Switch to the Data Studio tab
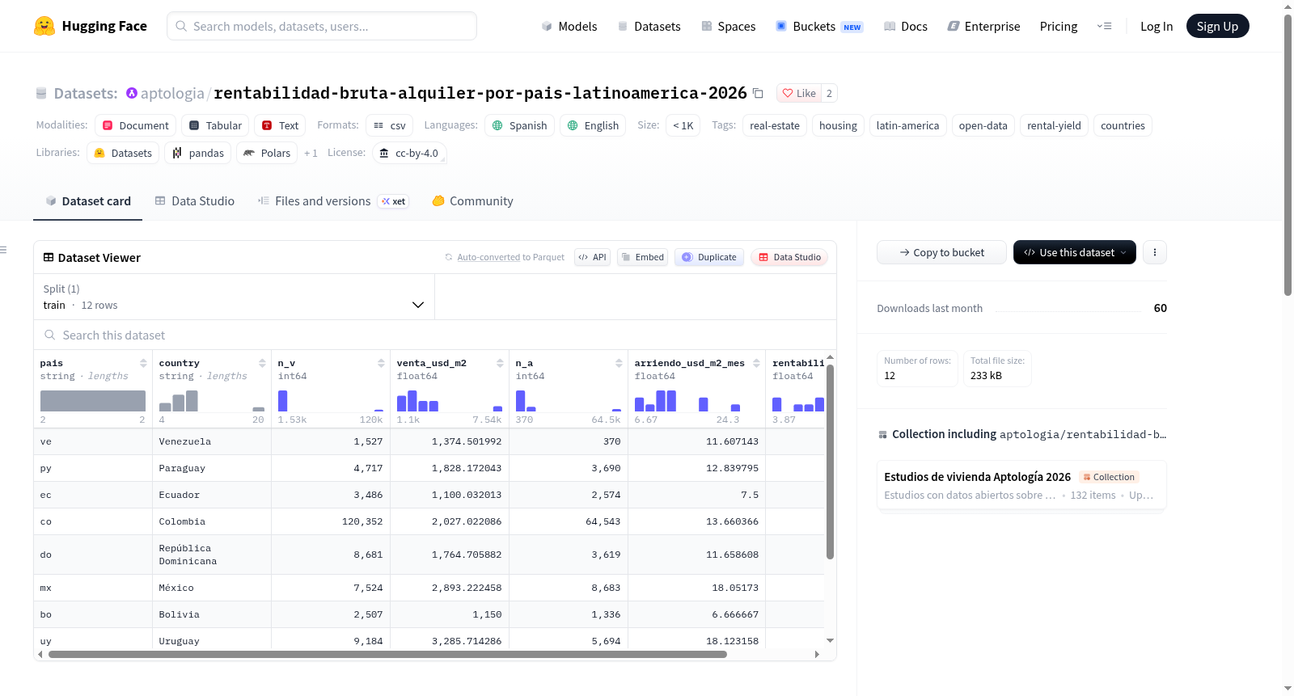The width and height of the screenshot is (1294, 696). [x=195, y=201]
